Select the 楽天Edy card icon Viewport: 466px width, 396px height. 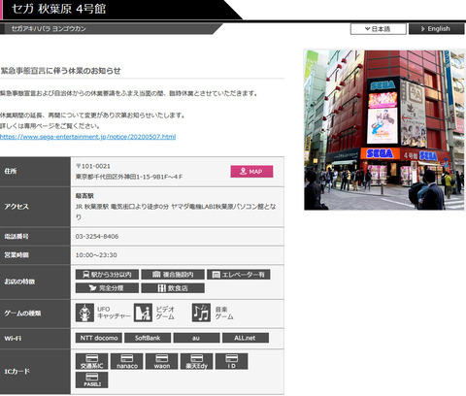(x=197, y=361)
